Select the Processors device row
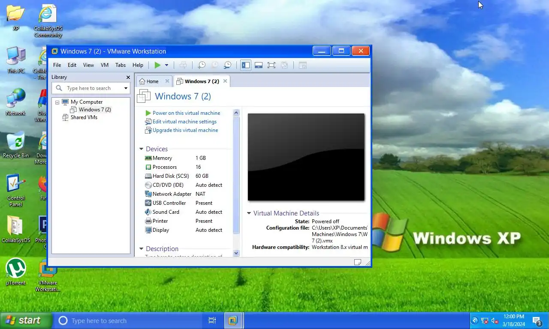This screenshot has width=549, height=329. tap(184, 167)
